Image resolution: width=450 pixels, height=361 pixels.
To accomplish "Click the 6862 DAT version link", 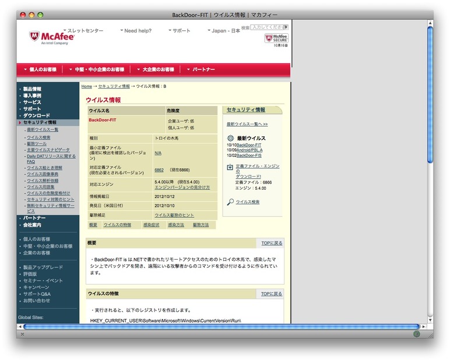I will click(x=159, y=170).
